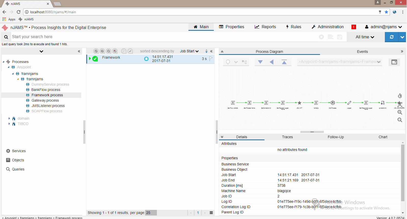Collapse the Process Diagram section
This screenshot has height=219, width=407.
point(222,52)
